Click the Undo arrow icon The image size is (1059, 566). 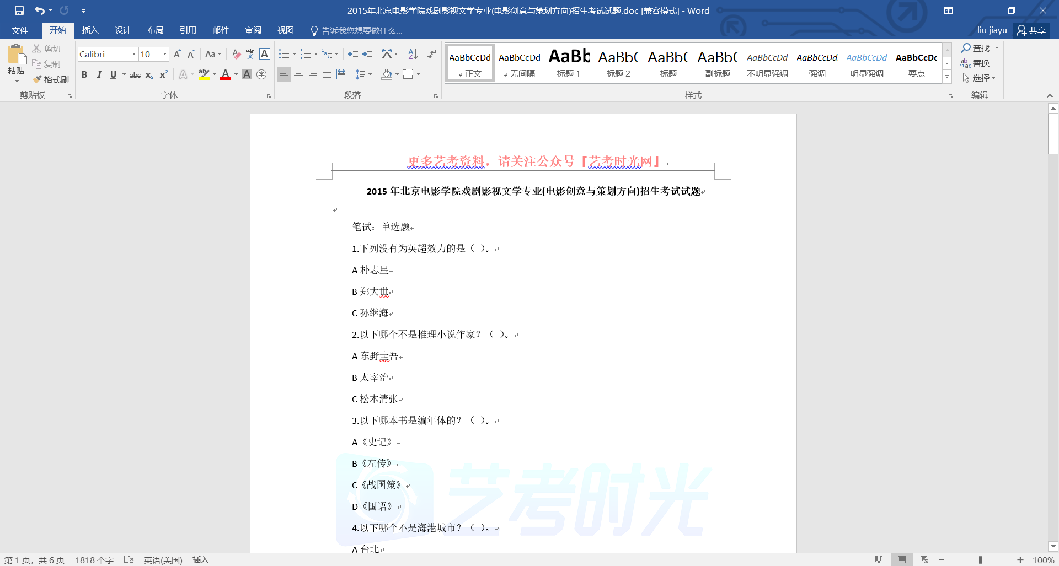pyautogui.click(x=39, y=10)
